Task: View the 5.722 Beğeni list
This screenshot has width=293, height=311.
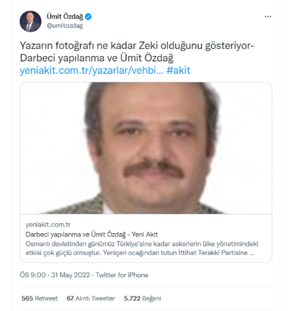Action: click(x=142, y=298)
